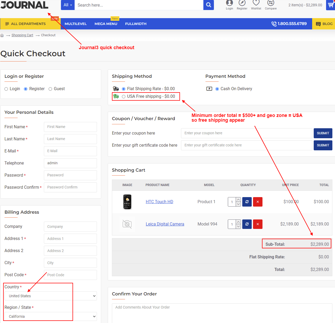Open the shopping cart icon top right
Screen dimensions: 335x323
(331, 5)
